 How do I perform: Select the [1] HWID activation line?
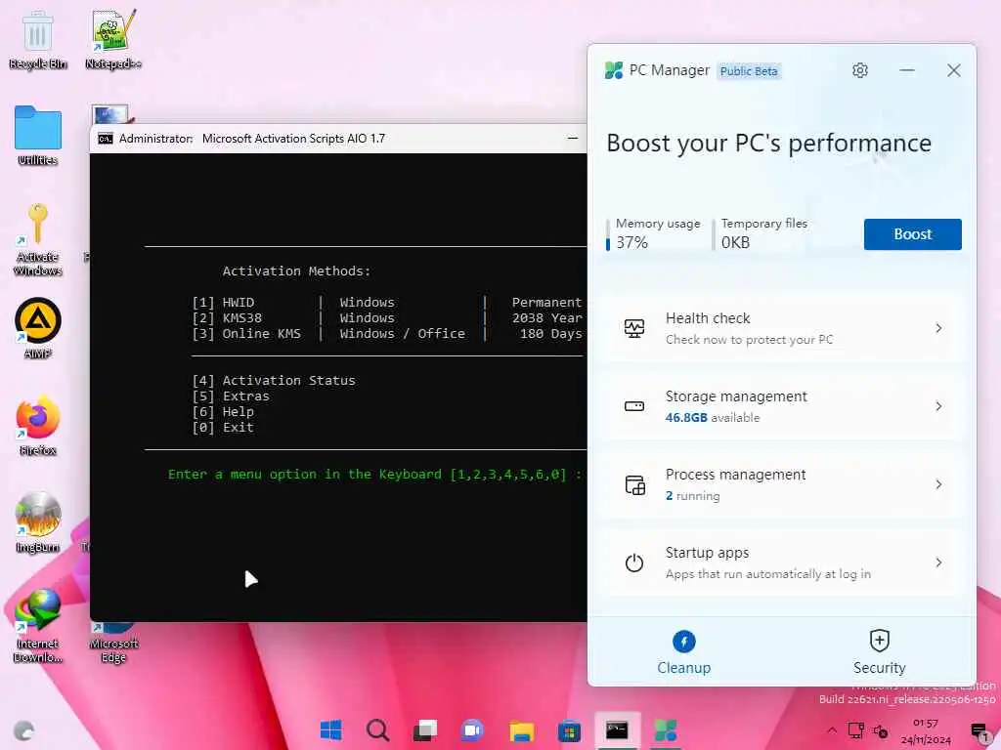(x=387, y=303)
